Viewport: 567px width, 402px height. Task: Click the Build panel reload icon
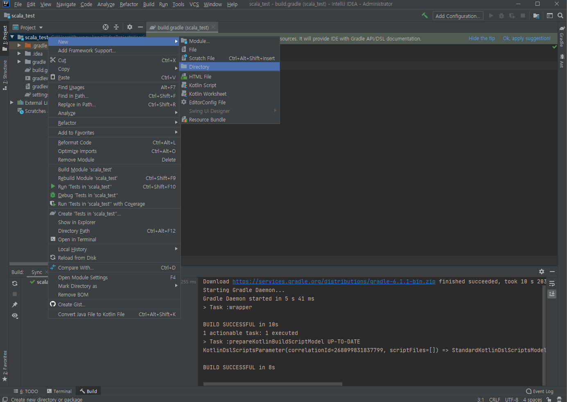pos(15,283)
